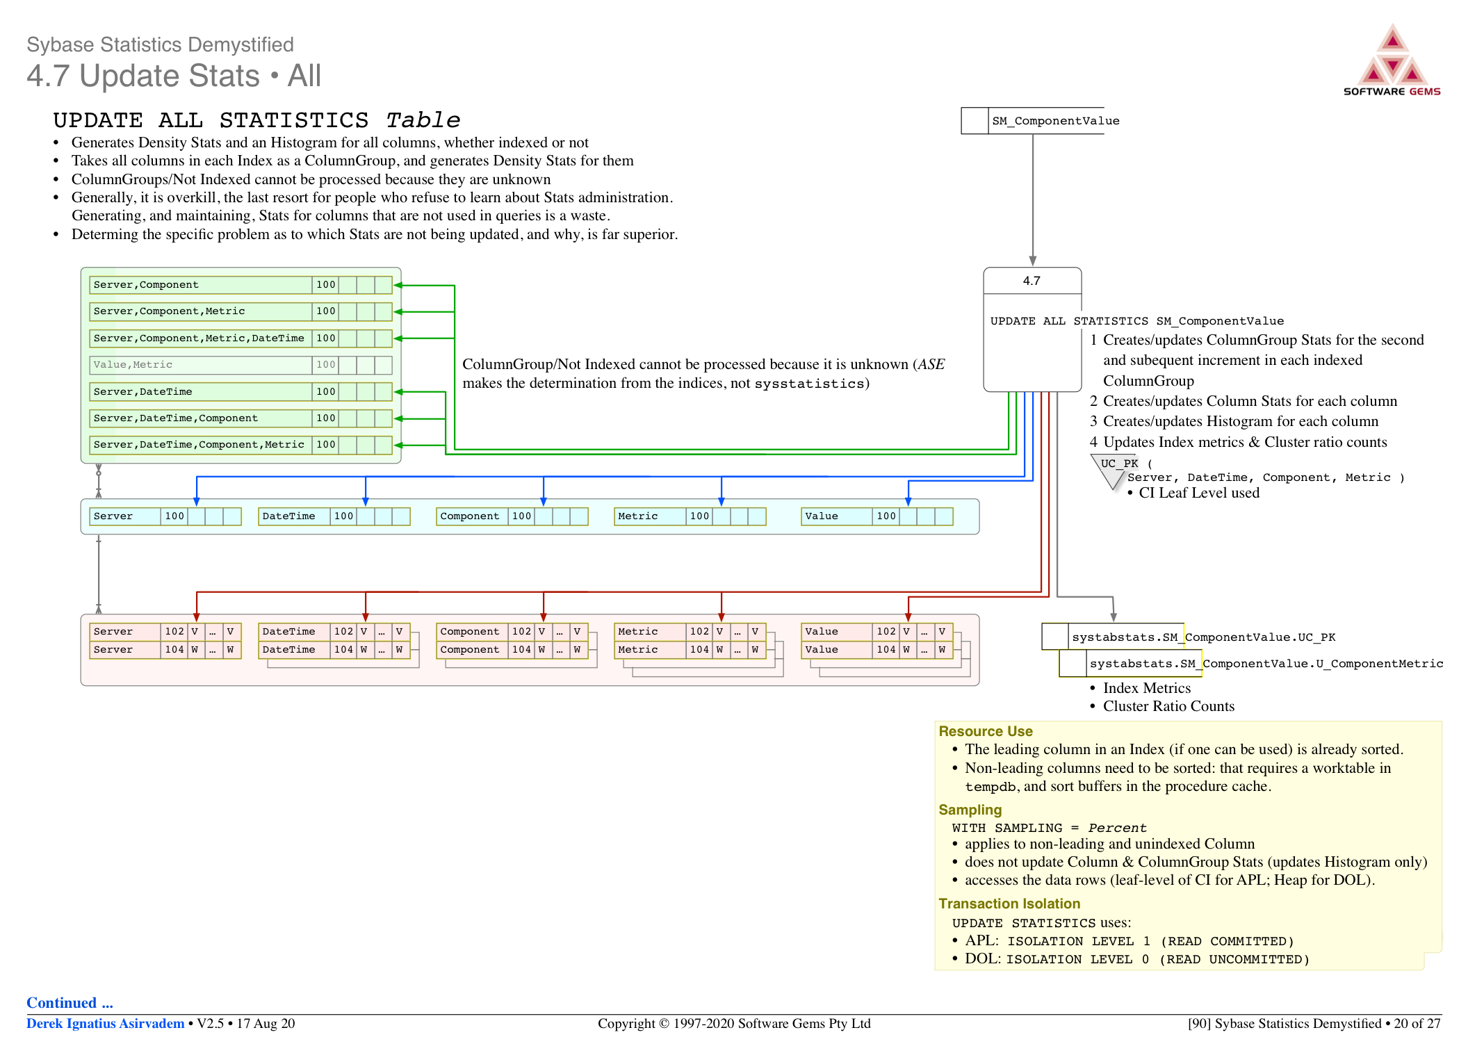Click the 'Resource Use' heading

[x=986, y=731]
